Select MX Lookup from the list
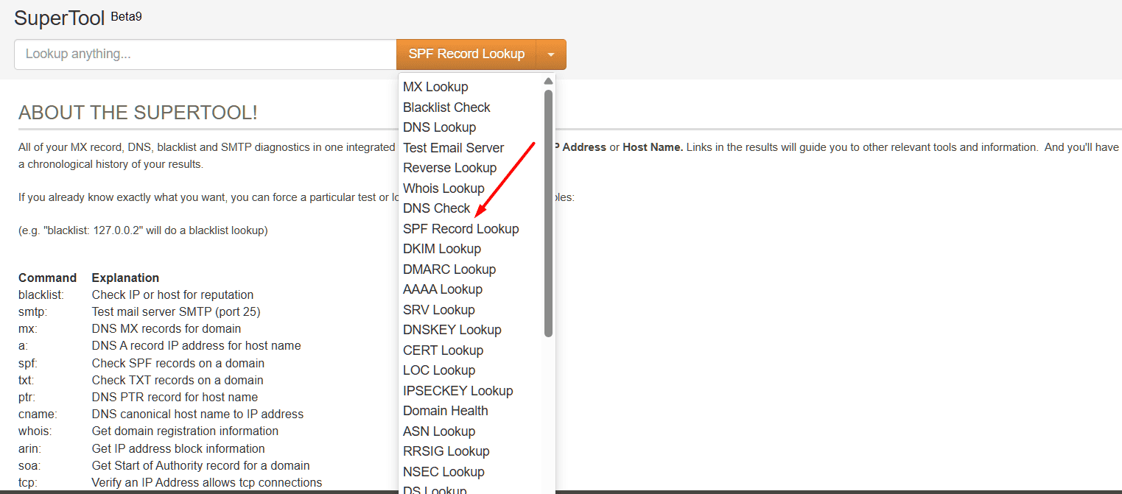The width and height of the screenshot is (1122, 494). tap(435, 87)
